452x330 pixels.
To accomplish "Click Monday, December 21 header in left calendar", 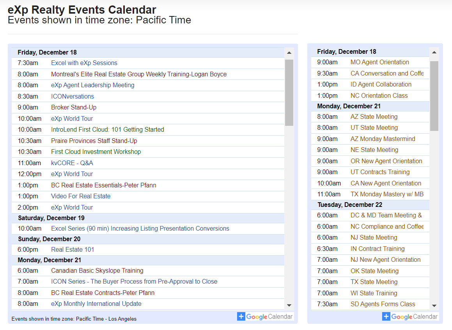I will tap(49, 260).
